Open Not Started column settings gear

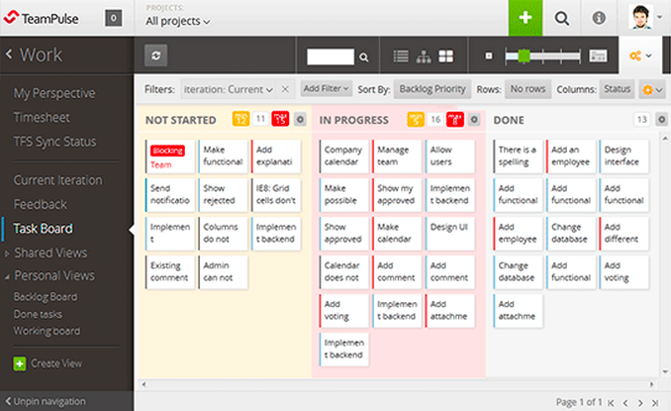coord(297,119)
